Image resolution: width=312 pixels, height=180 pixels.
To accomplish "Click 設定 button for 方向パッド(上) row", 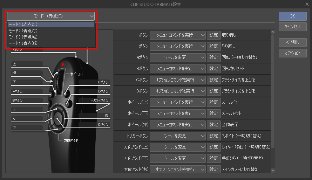I will pyautogui.click(x=214, y=147).
